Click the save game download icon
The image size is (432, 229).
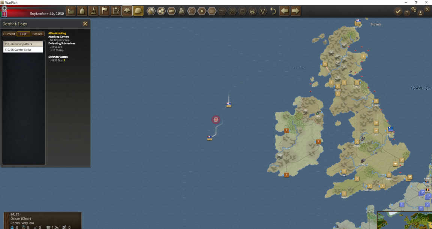[420, 13]
